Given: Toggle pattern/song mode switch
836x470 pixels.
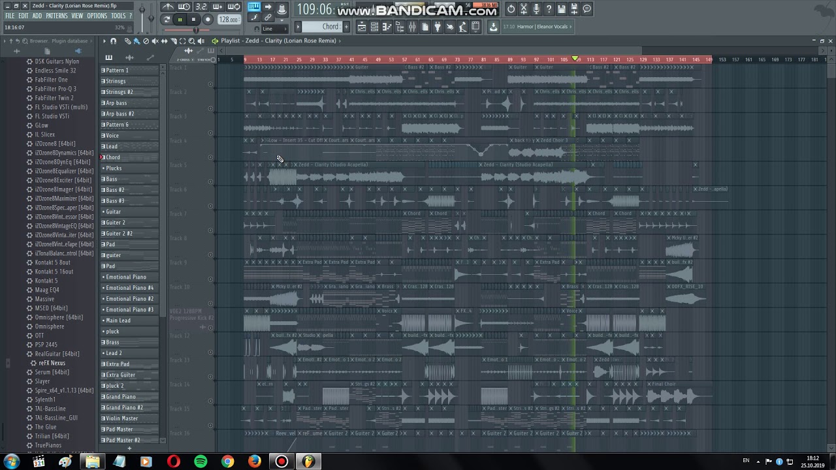Looking at the screenshot, I should [167, 20].
